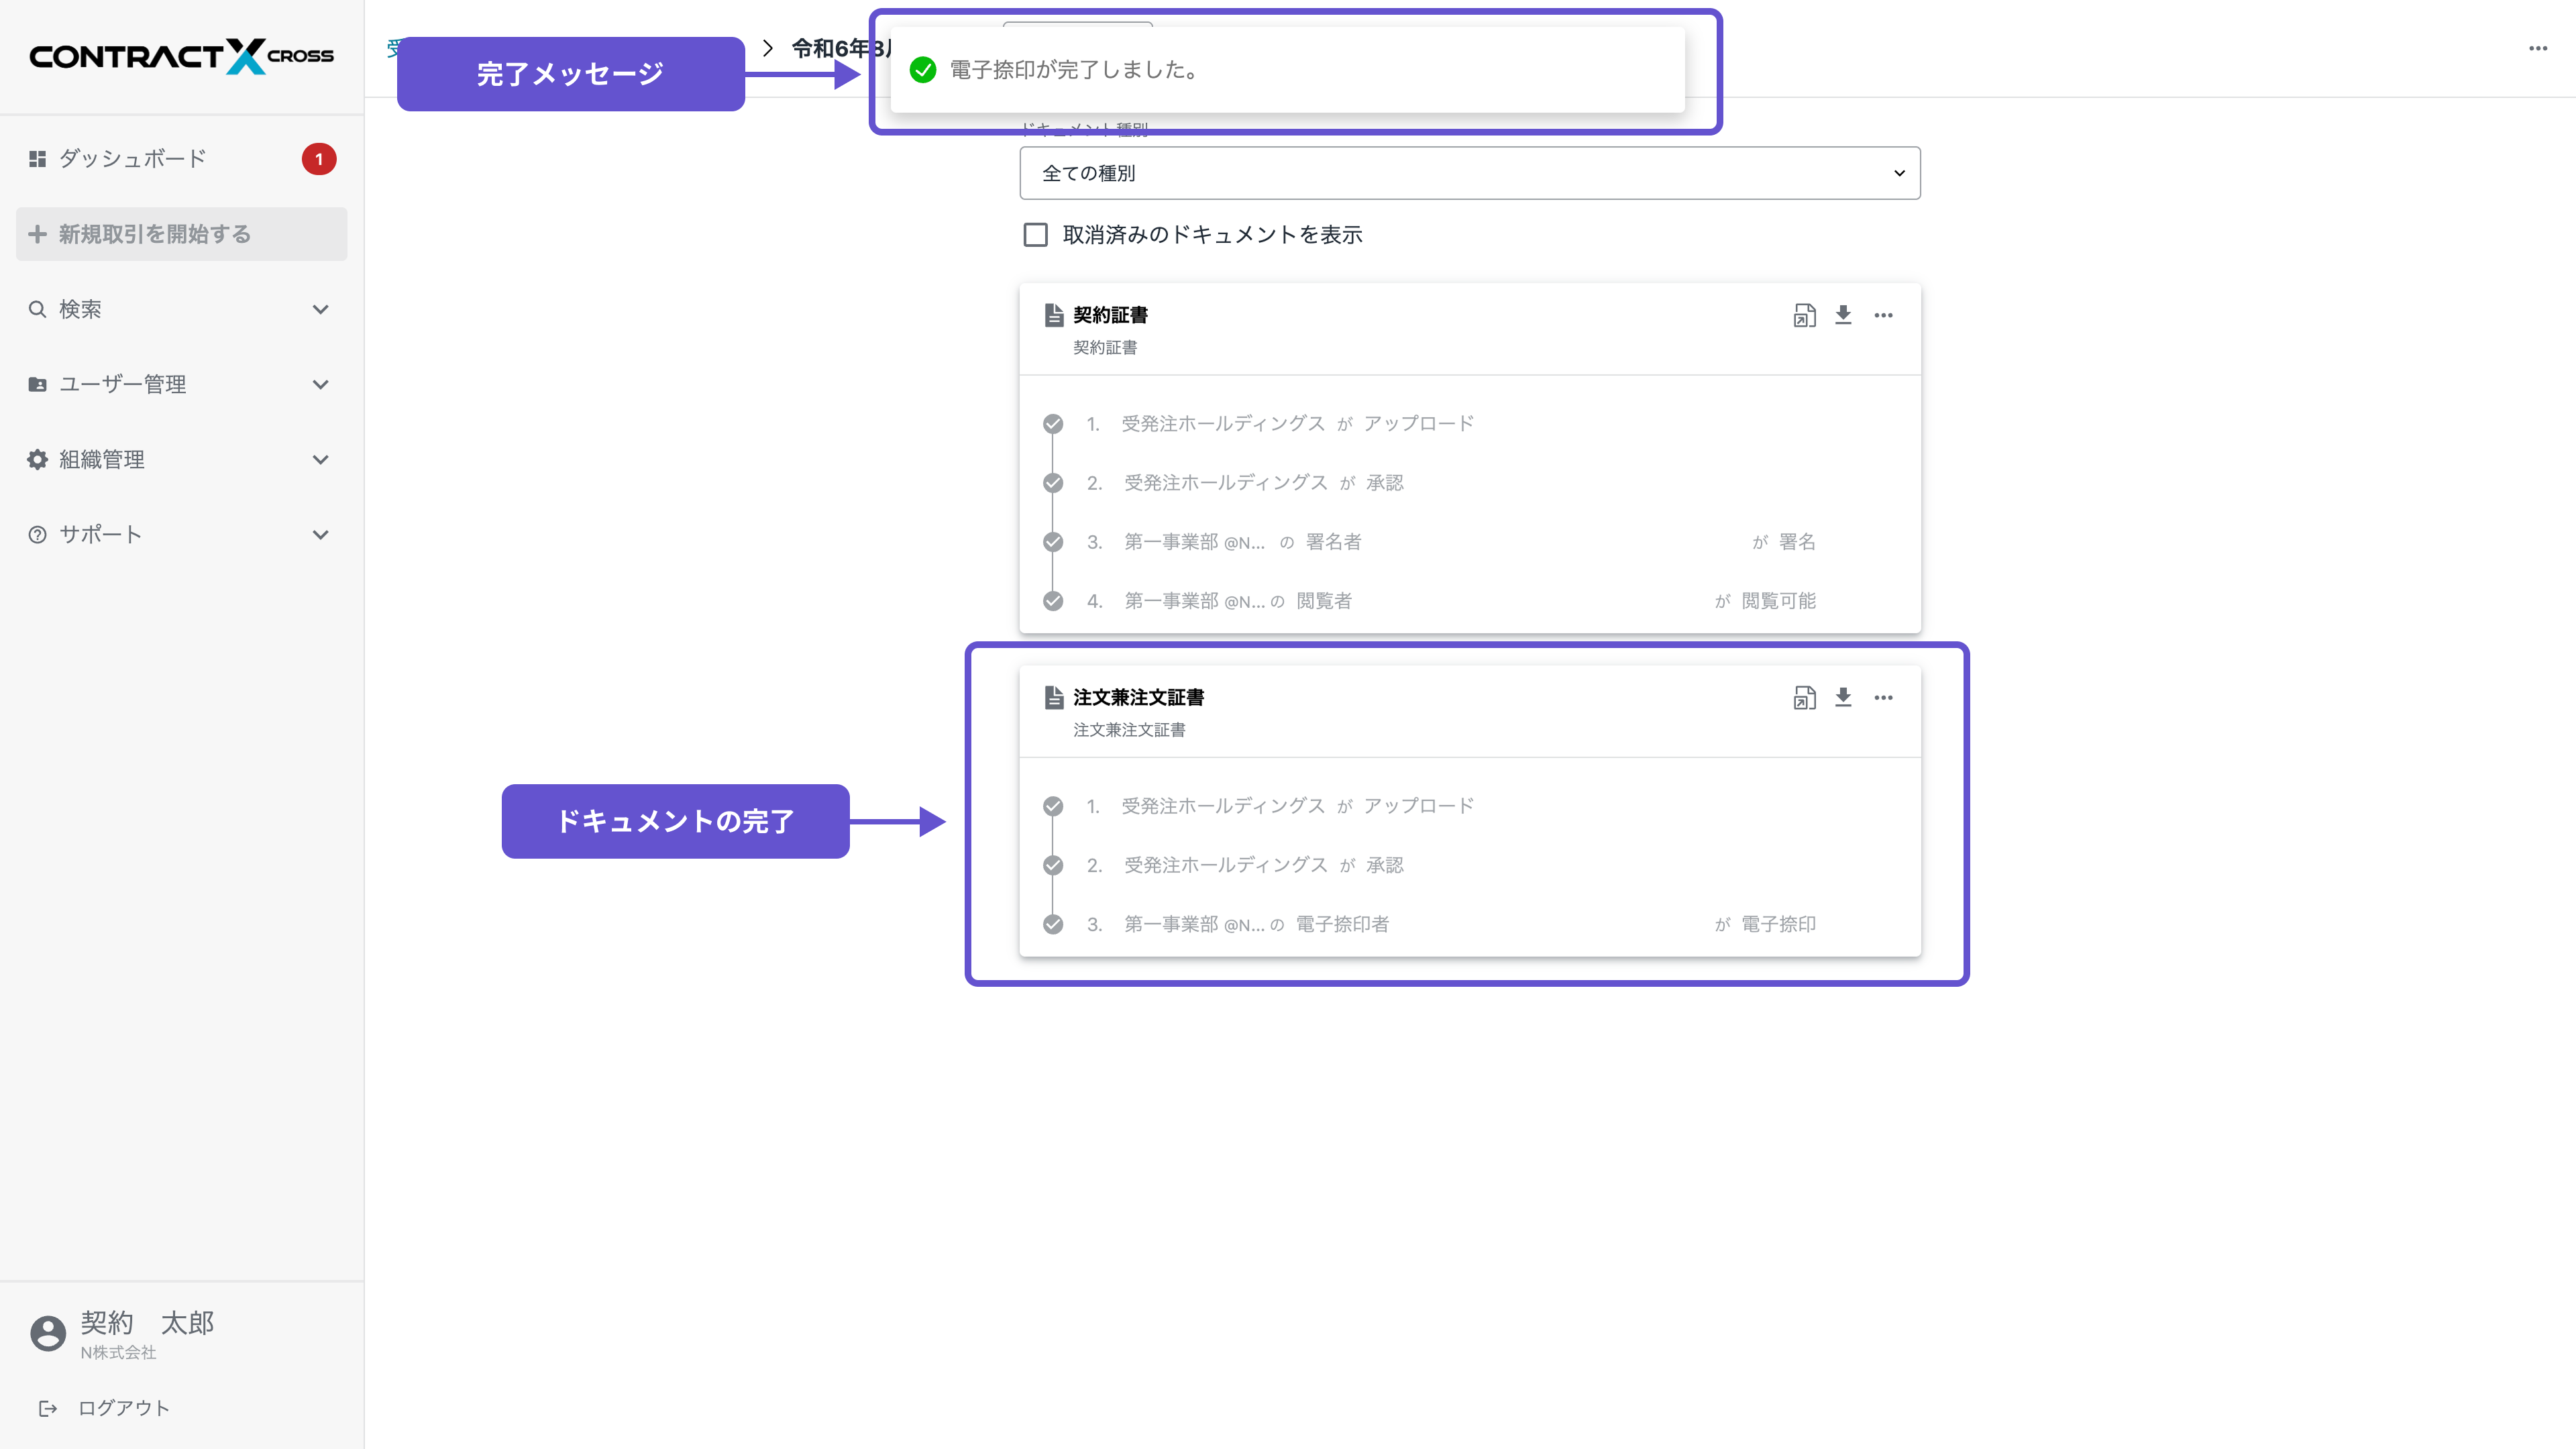Open more options for 注文兼注文証書 card
This screenshot has width=2576, height=1449.
click(1883, 697)
